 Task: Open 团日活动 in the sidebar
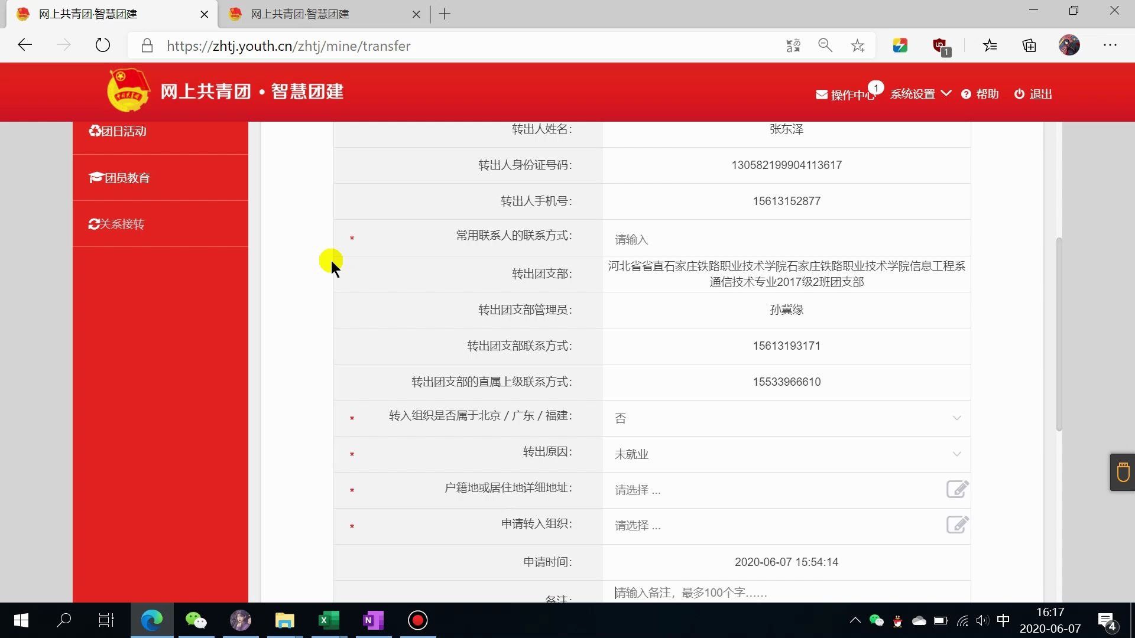(x=160, y=131)
